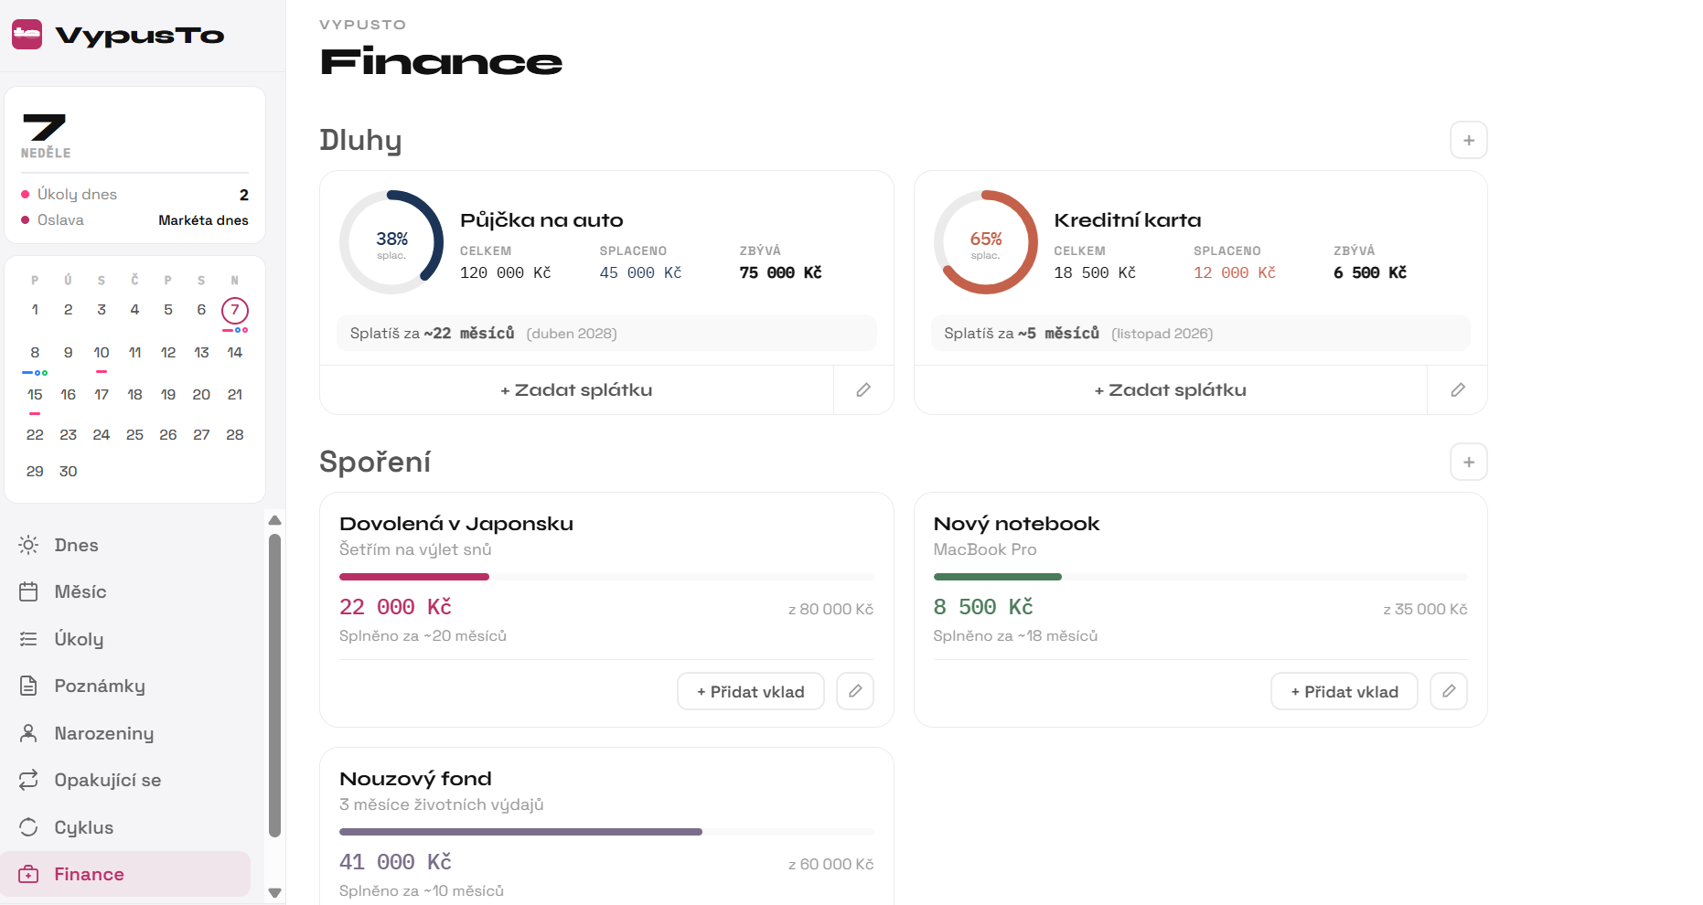Screen dimensions: 1703x905
Task: Select day 14 in the mini calendar
Action: click(x=235, y=353)
